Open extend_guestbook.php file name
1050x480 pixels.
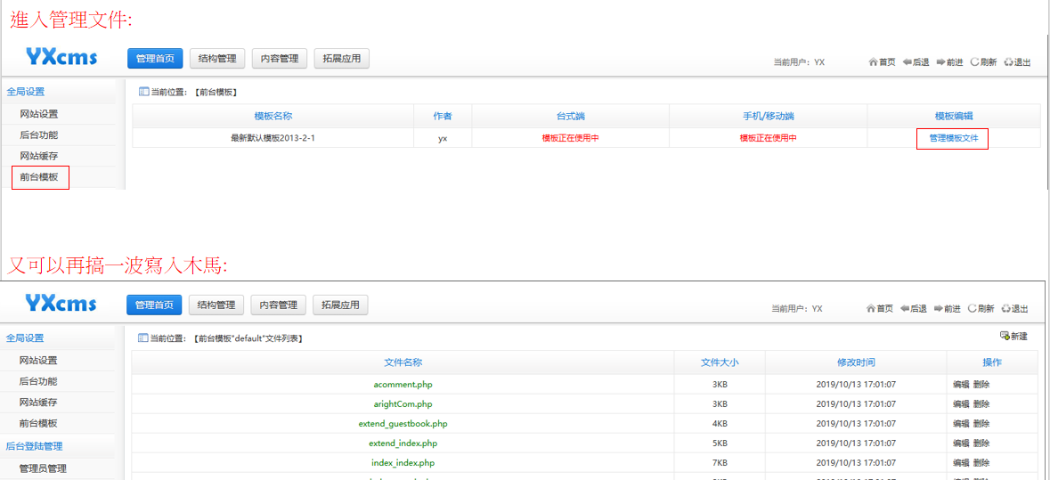tap(403, 423)
